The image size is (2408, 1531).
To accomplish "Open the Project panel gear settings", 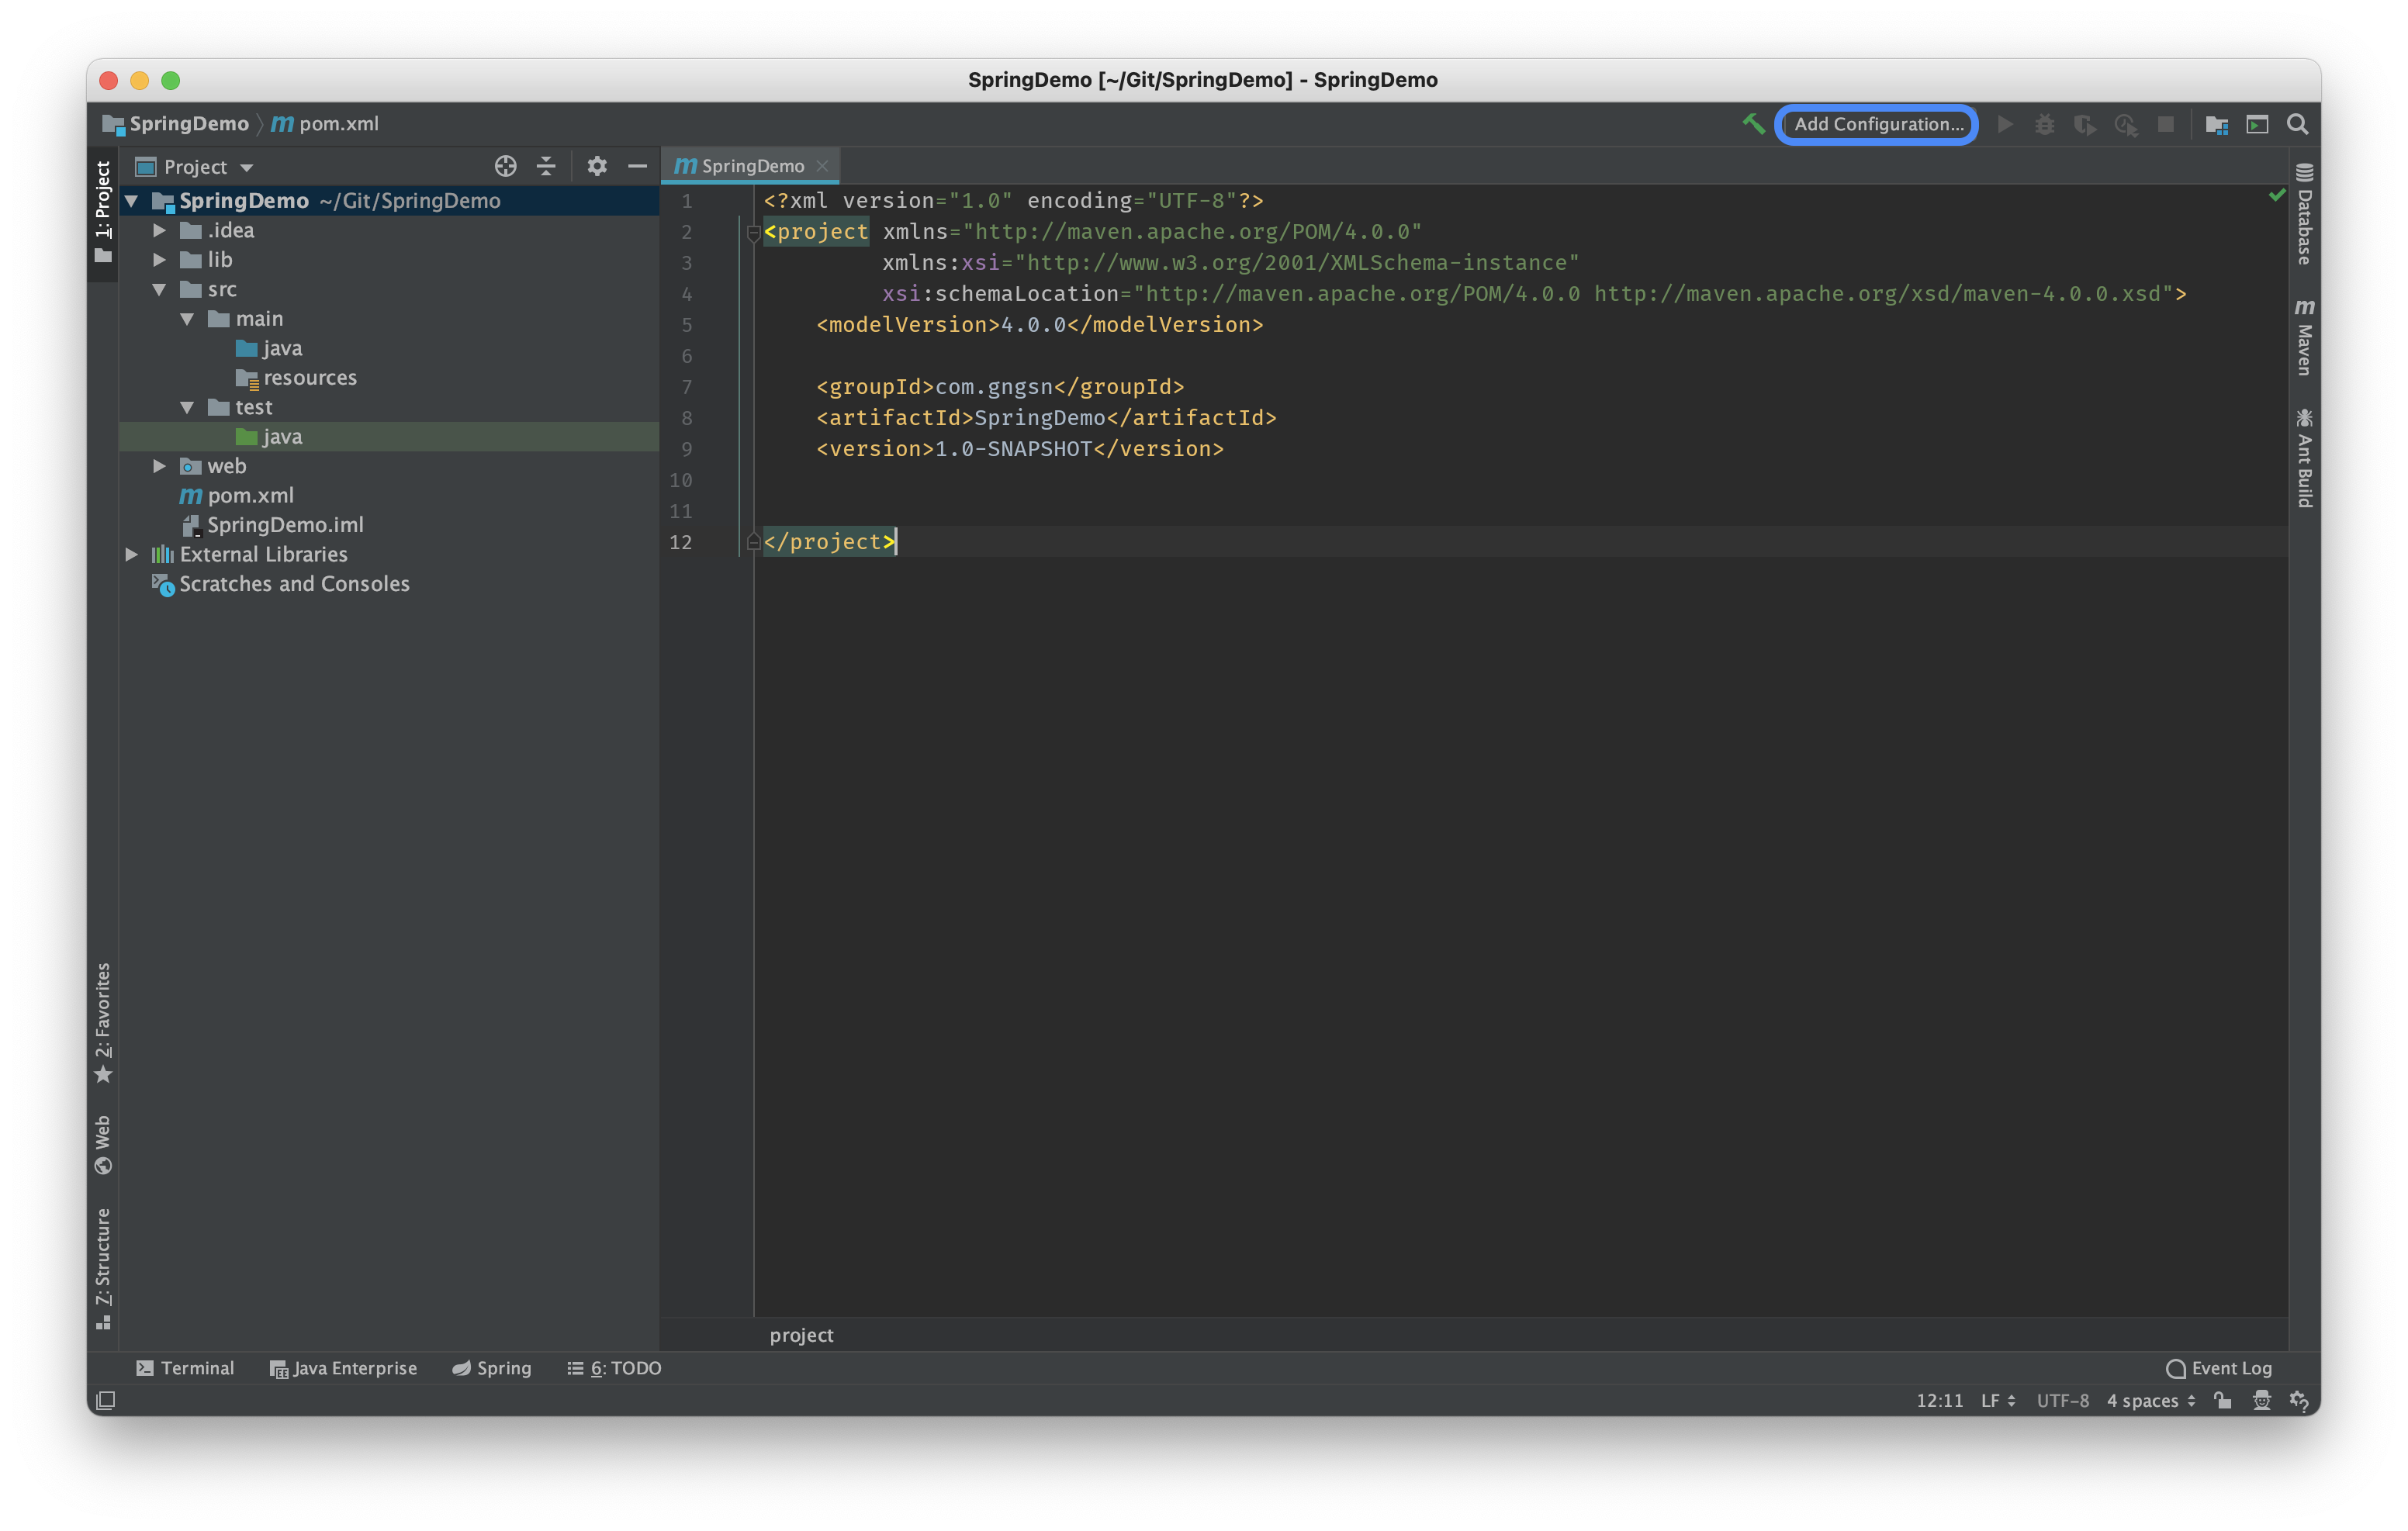I will [x=597, y=166].
